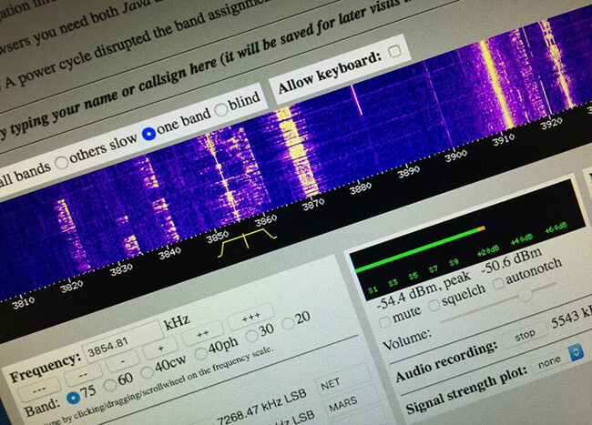Image resolution: width=592 pixels, height=425 pixels.
Task: Click 3890 on the frequency scale
Action: (x=408, y=172)
